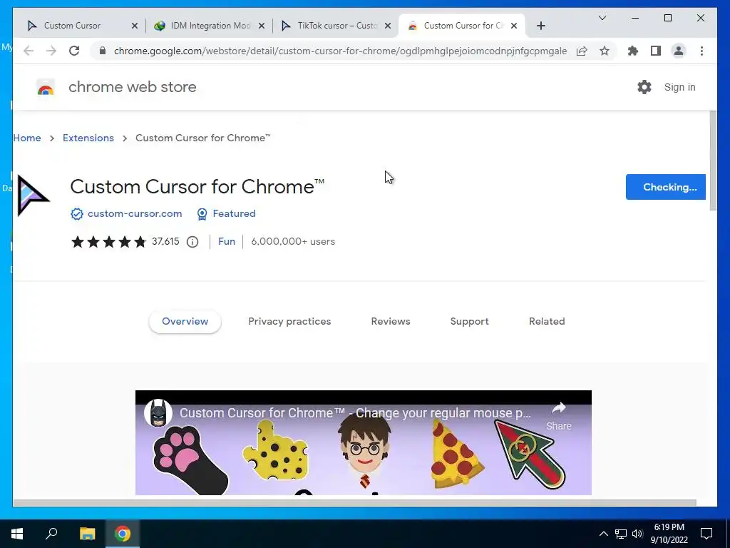Go to the Extensions breadcrumb link
The width and height of the screenshot is (730, 548).
(x=88, y=138)
